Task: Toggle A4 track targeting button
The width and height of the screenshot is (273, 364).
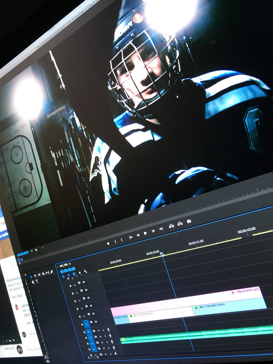Action: (x=94, y=349)
